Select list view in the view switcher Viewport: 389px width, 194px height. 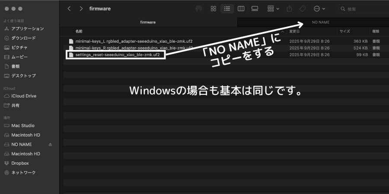226,9
